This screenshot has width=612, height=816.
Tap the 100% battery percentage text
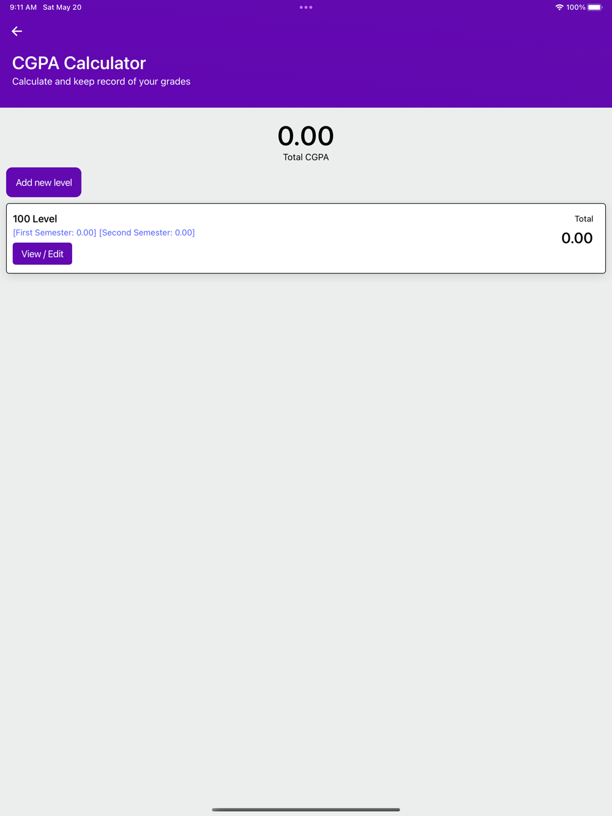click(576, 7)
